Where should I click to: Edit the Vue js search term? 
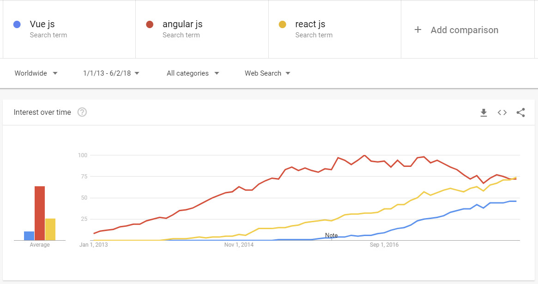click(x=42, y=24)
